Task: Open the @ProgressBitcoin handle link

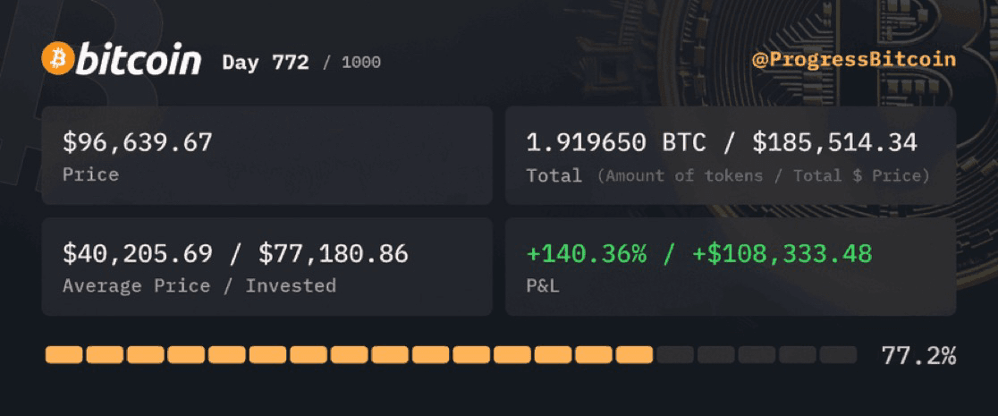Action: (x=853, y=60)
